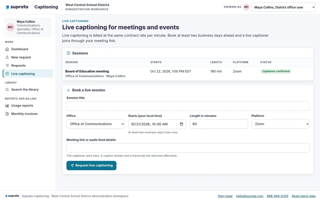Screen dimensions: 320x200
Task: Click the Usage reports chart icon
Action: coord(7,106)
